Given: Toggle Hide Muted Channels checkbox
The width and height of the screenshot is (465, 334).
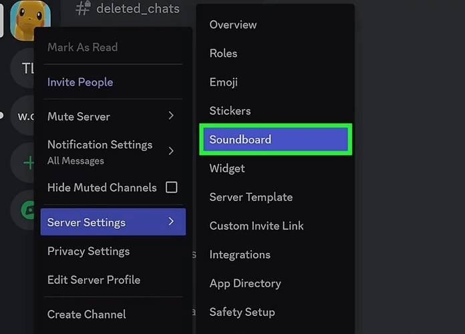Looking at the screenshot, I should 172,188.
